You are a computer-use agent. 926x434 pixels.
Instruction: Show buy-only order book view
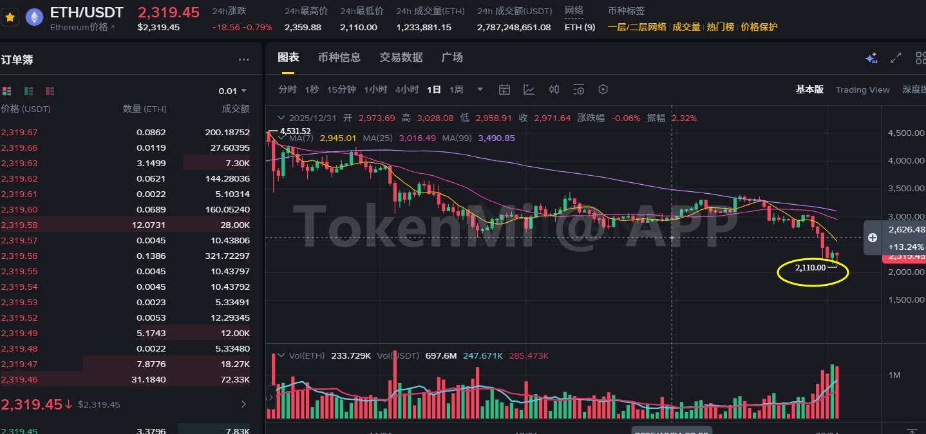click(x=28, y=91)
